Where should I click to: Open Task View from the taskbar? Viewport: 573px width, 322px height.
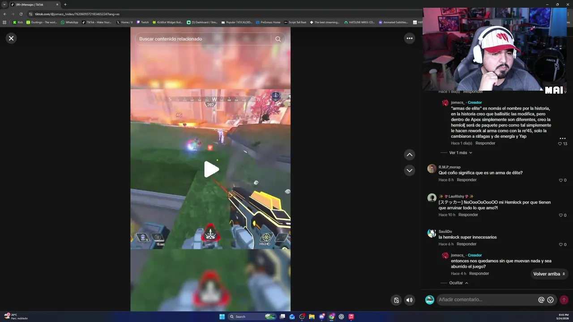click(282, 317)
